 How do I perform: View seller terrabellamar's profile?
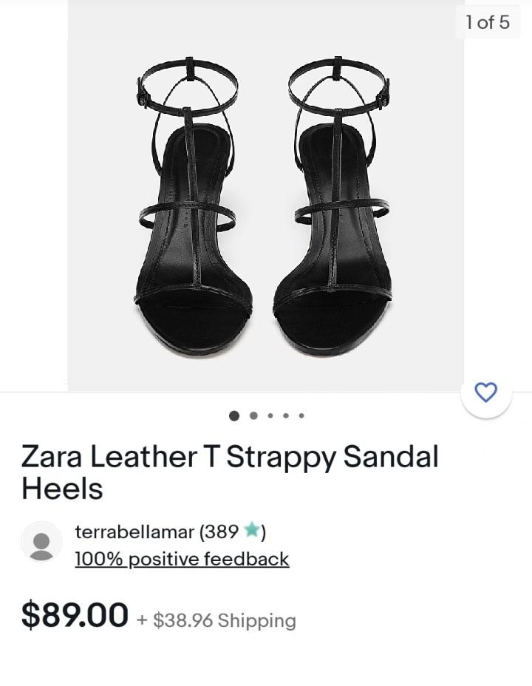[x=134, y=532]
